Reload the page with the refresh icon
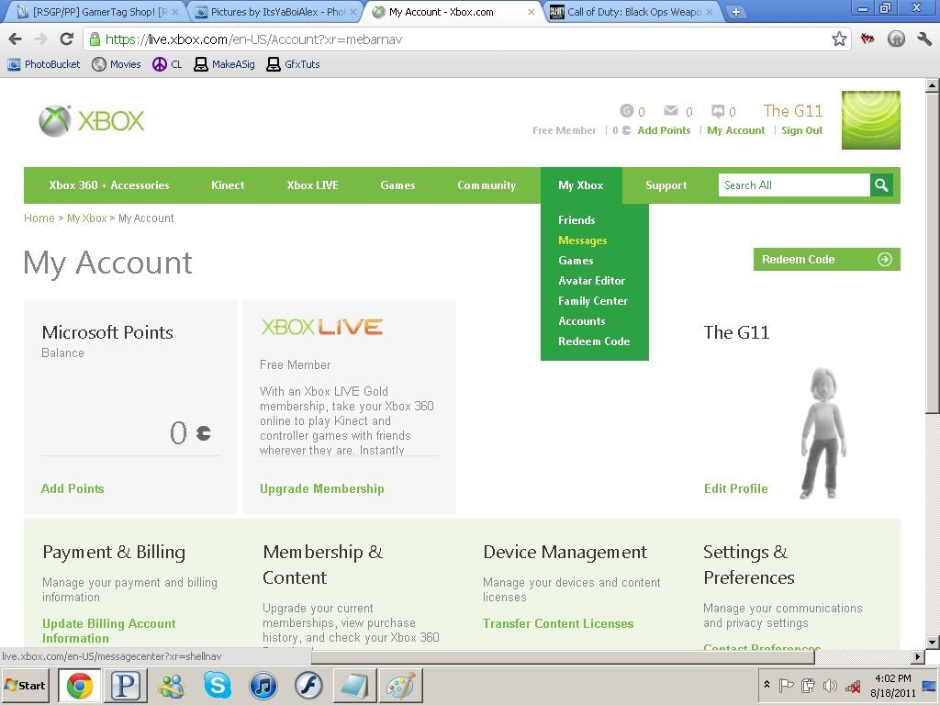 66,39
